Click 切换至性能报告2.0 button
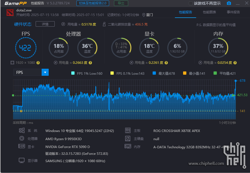Image resolution: width=250 pixels, height=173 pixels. (x=93, y=3)
